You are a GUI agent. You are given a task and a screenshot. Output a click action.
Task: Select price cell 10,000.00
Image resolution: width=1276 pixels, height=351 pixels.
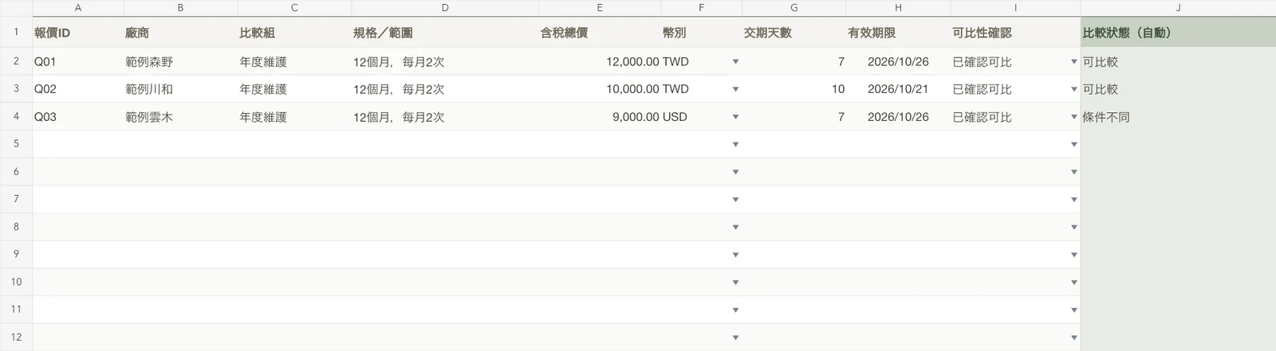coord(600,89)
